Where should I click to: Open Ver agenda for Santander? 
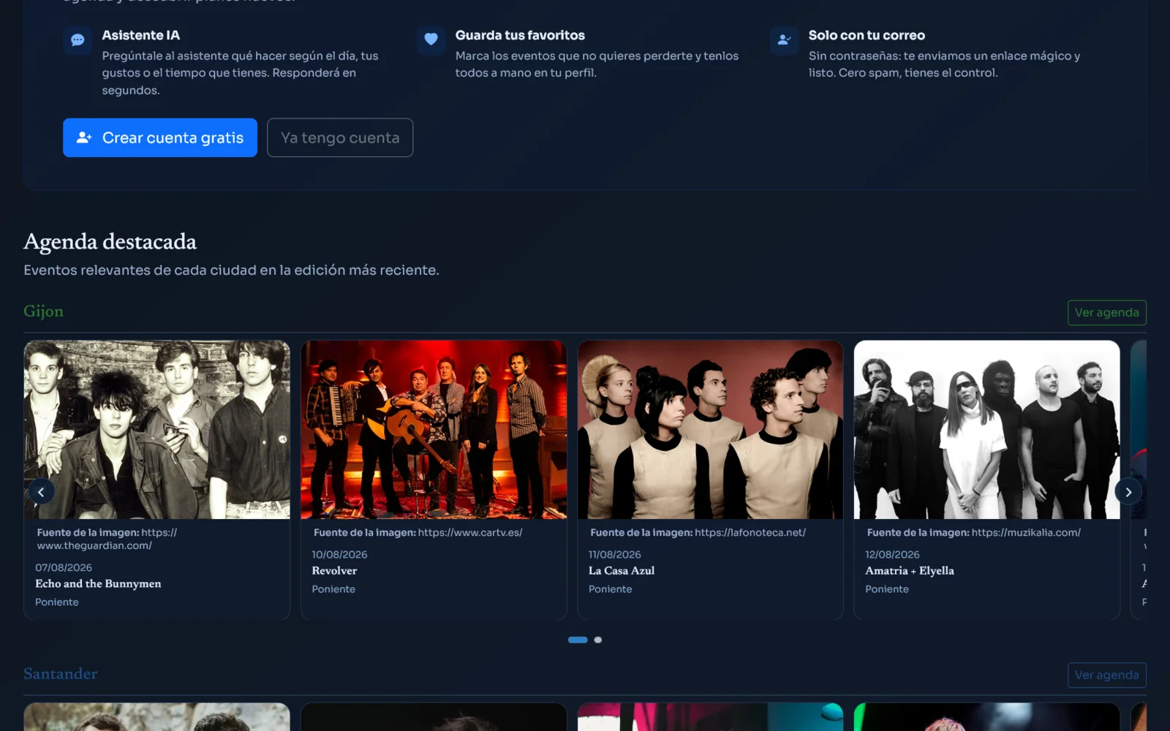point(1106,675)
